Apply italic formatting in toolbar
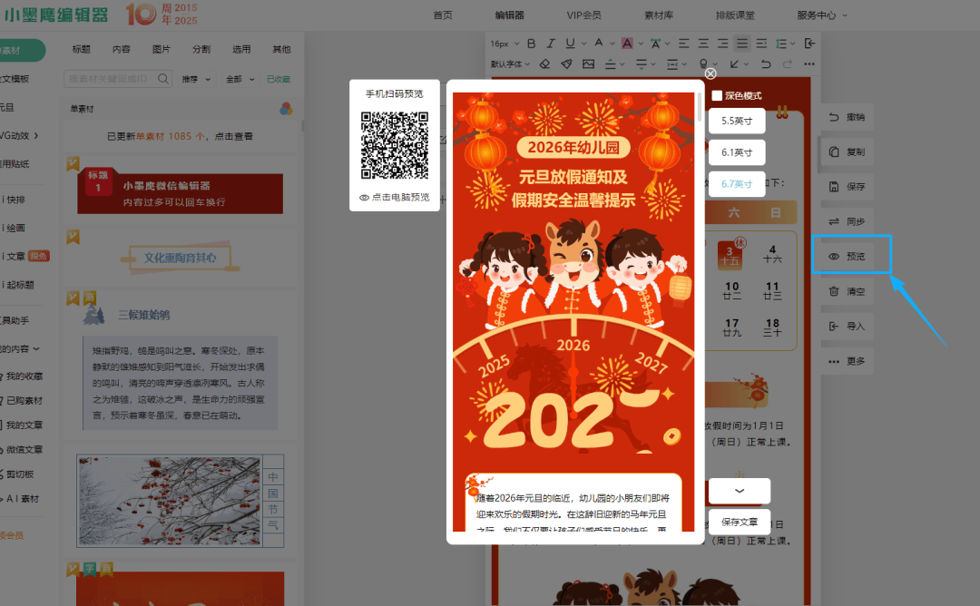Screen dimensions: 980x606 (551, 43)
